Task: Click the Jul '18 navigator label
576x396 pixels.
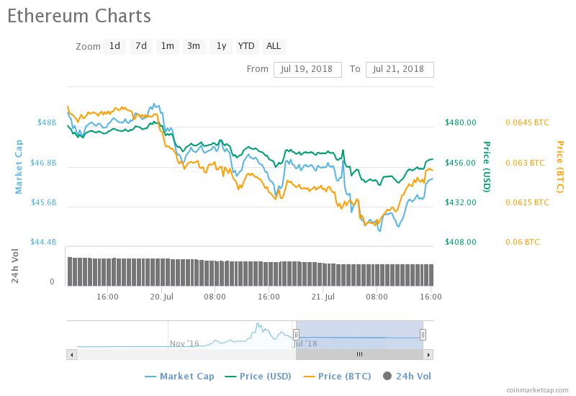Action: (x=305, y=344)
